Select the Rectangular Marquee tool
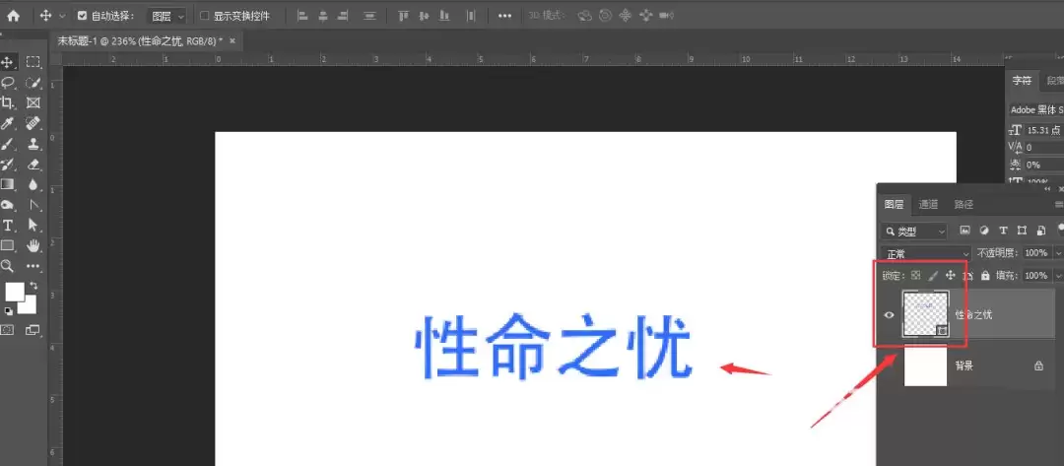1064x466 pixels. [33, 62]
